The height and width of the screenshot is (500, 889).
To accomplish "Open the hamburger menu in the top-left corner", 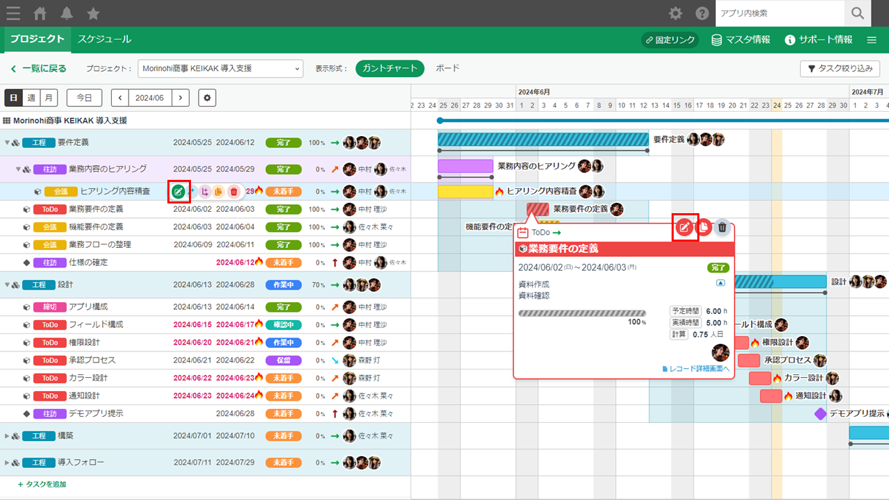I will (13, 13).
